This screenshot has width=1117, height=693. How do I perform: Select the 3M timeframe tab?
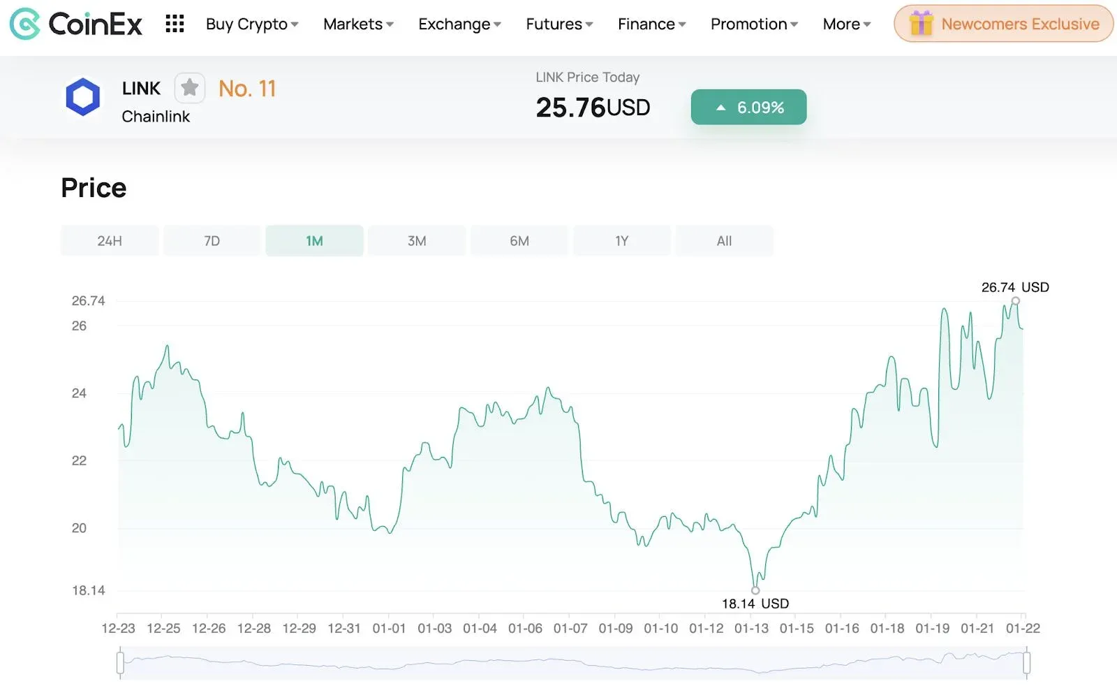[x=416, y=240]
